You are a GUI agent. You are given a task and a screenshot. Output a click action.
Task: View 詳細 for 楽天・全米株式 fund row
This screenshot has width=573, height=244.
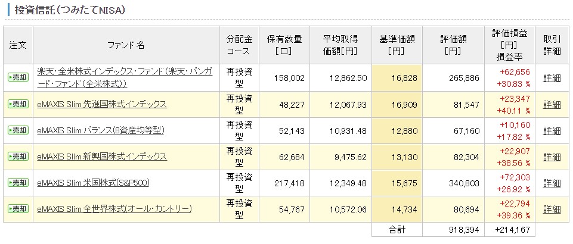(x=552, y=78)
